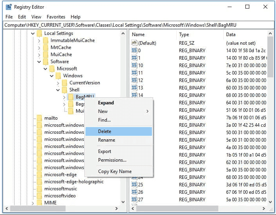
Task: Click the binary icon of value 10
Action: click(134, 65)
